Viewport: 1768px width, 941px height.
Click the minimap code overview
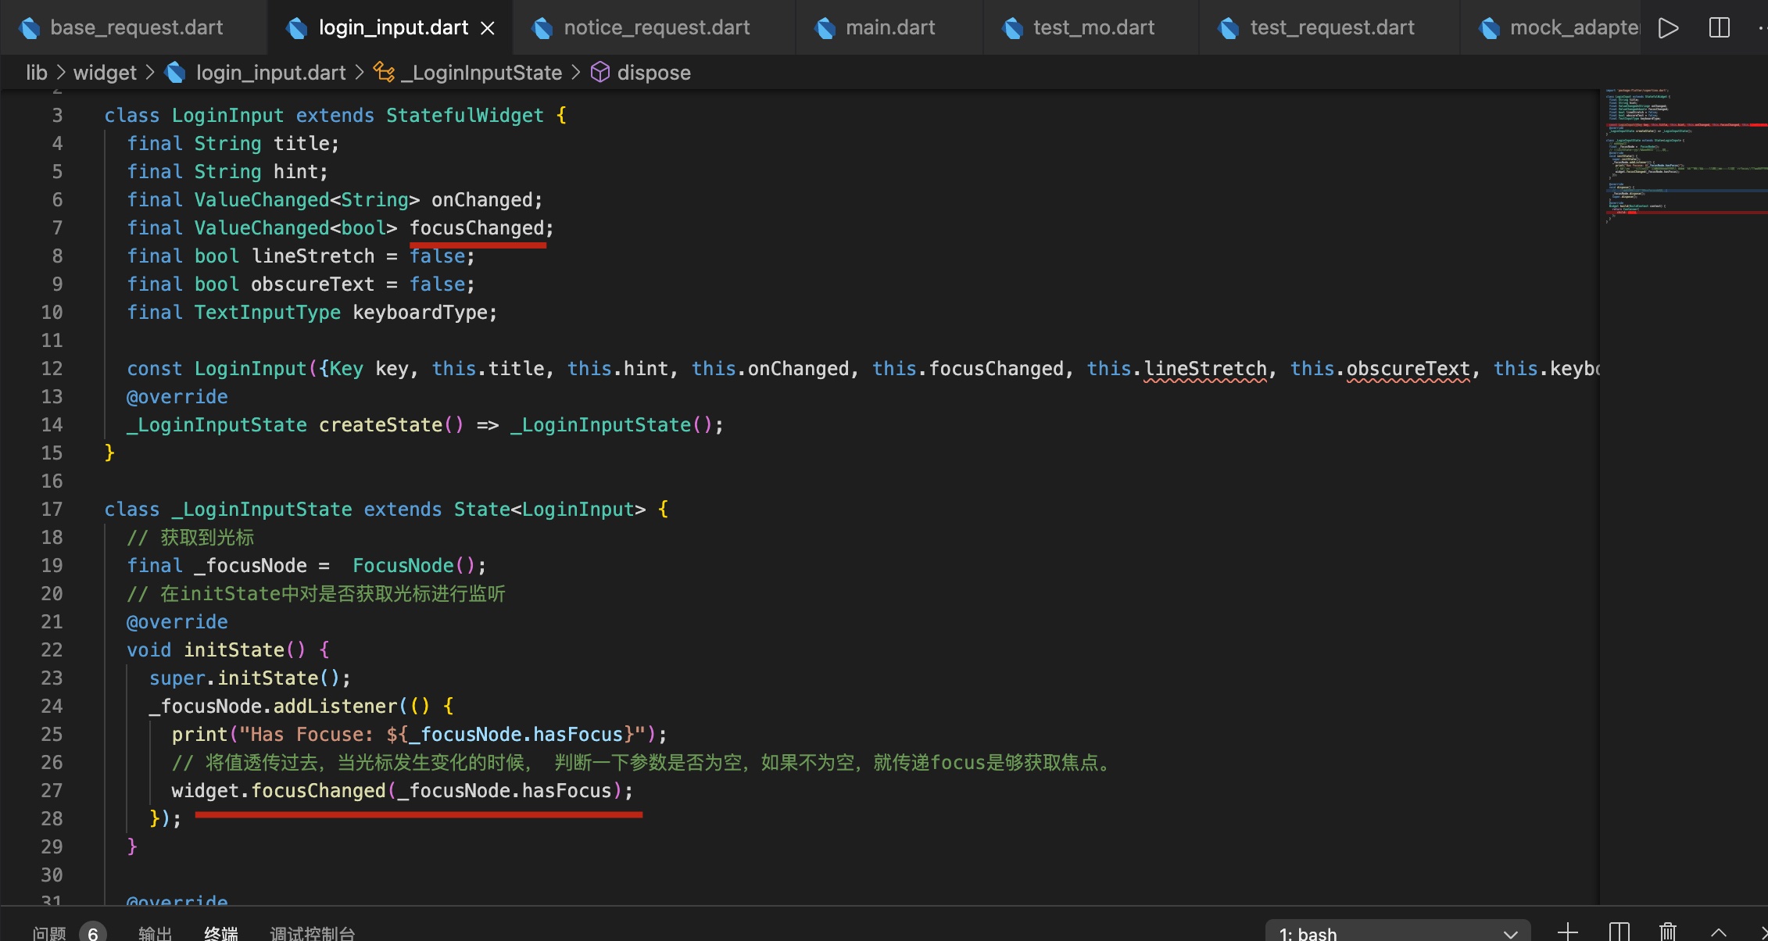(1684, 156)
